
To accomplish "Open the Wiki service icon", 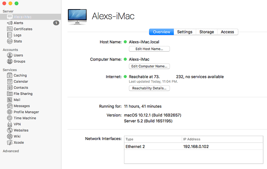I will pyautogui.click(x=10, y=136).
